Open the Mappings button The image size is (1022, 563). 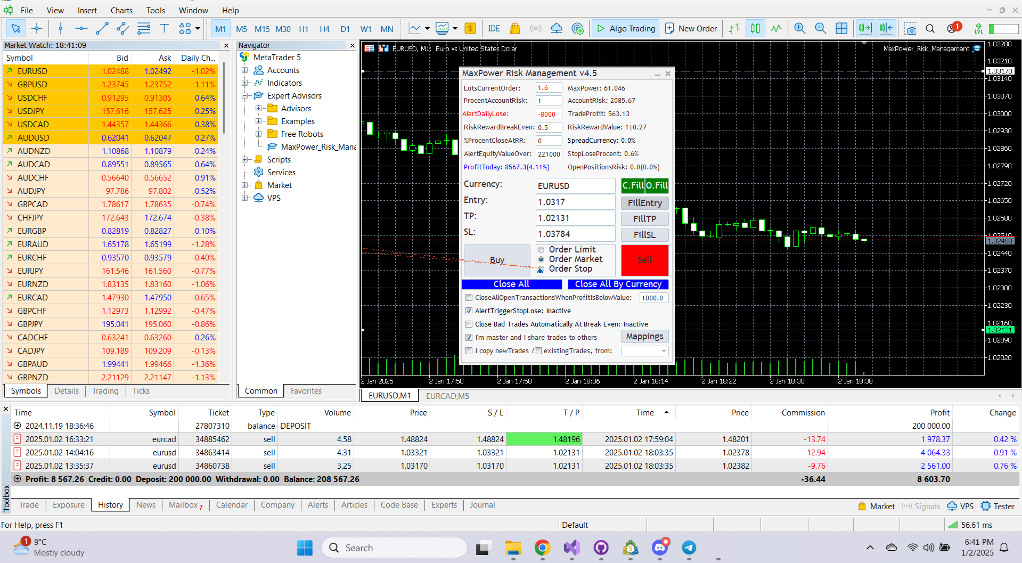(x=644, y=337)
